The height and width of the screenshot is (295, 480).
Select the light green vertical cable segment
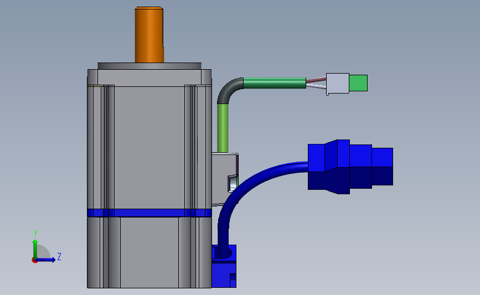tap(223, 128)
